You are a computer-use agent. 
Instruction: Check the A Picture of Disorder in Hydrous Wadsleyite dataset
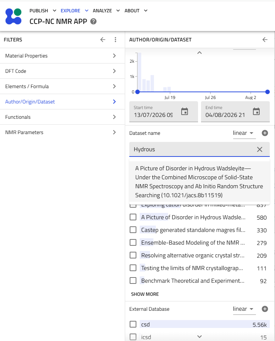coord(133,217)
